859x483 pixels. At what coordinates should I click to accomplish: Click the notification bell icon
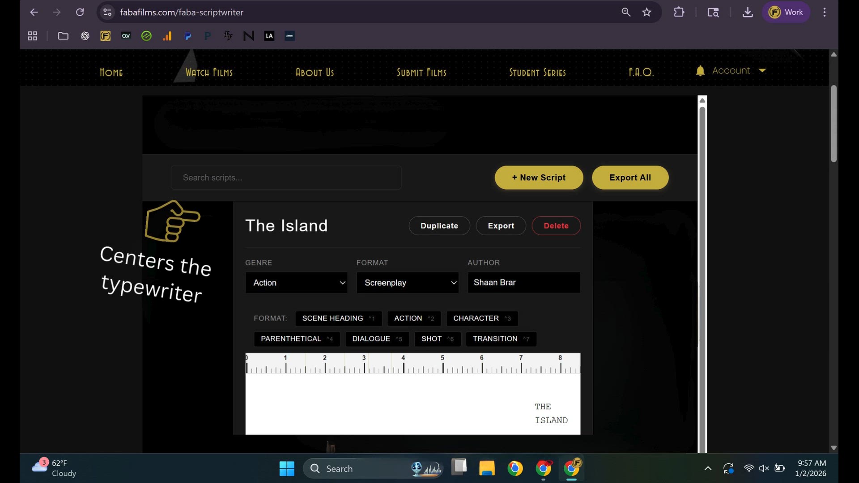point(700,71)
